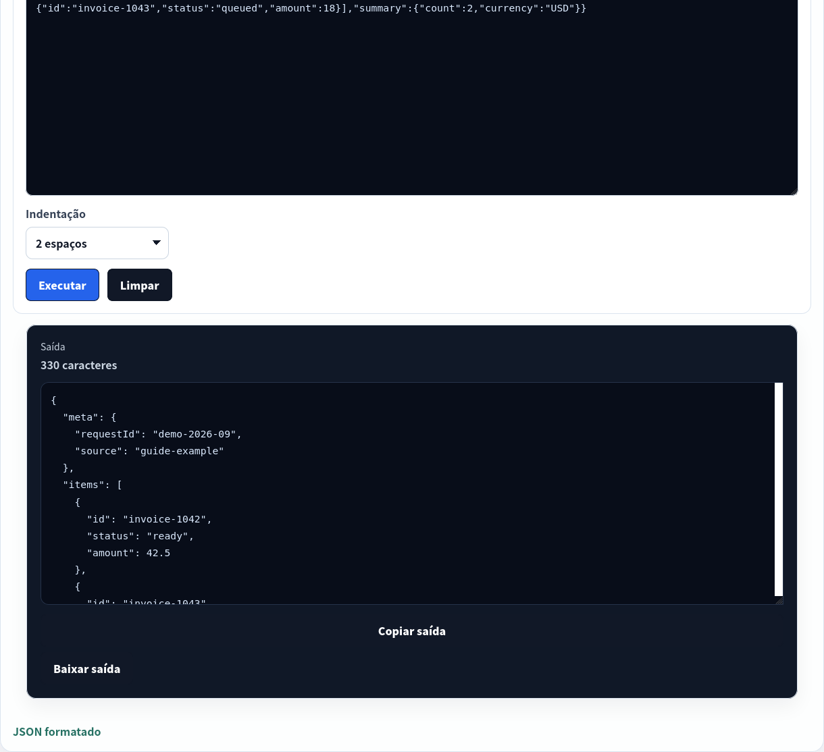Click inside the JSON input text area

click(x=412, y=98)
